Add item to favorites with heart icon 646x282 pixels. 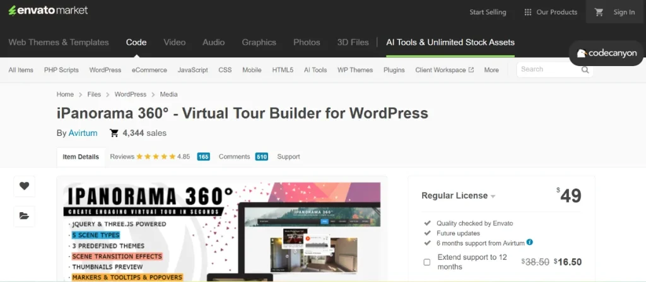[x=25, y=186]
